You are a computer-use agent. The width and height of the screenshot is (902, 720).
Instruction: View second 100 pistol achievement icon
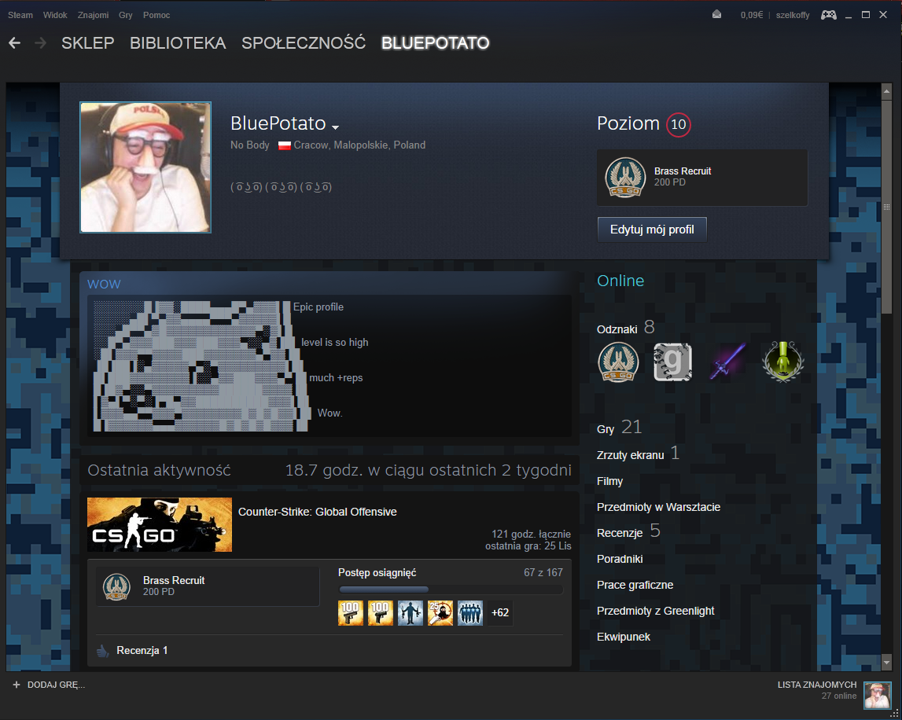click(x=381, y=613)
